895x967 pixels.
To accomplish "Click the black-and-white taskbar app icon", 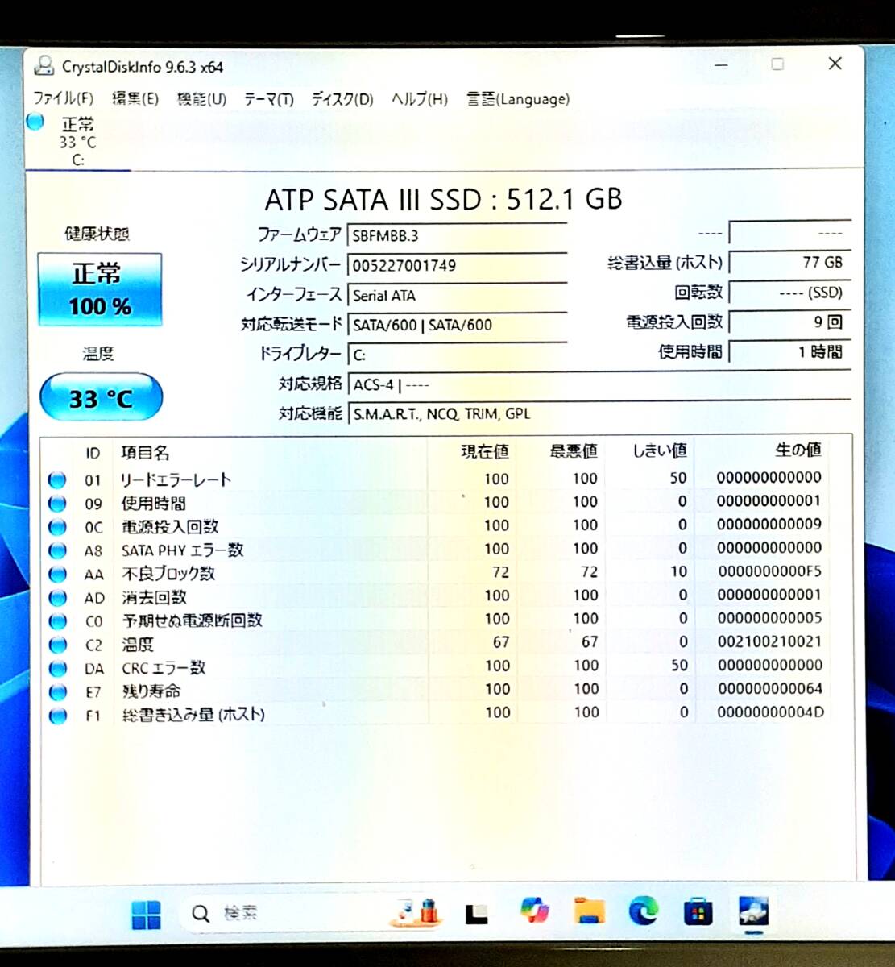I will pyautogui.click(x=477, y=914).
